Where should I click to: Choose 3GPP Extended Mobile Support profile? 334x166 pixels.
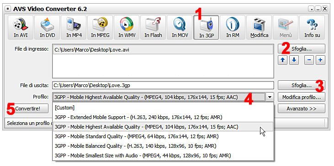coord(163,117)
